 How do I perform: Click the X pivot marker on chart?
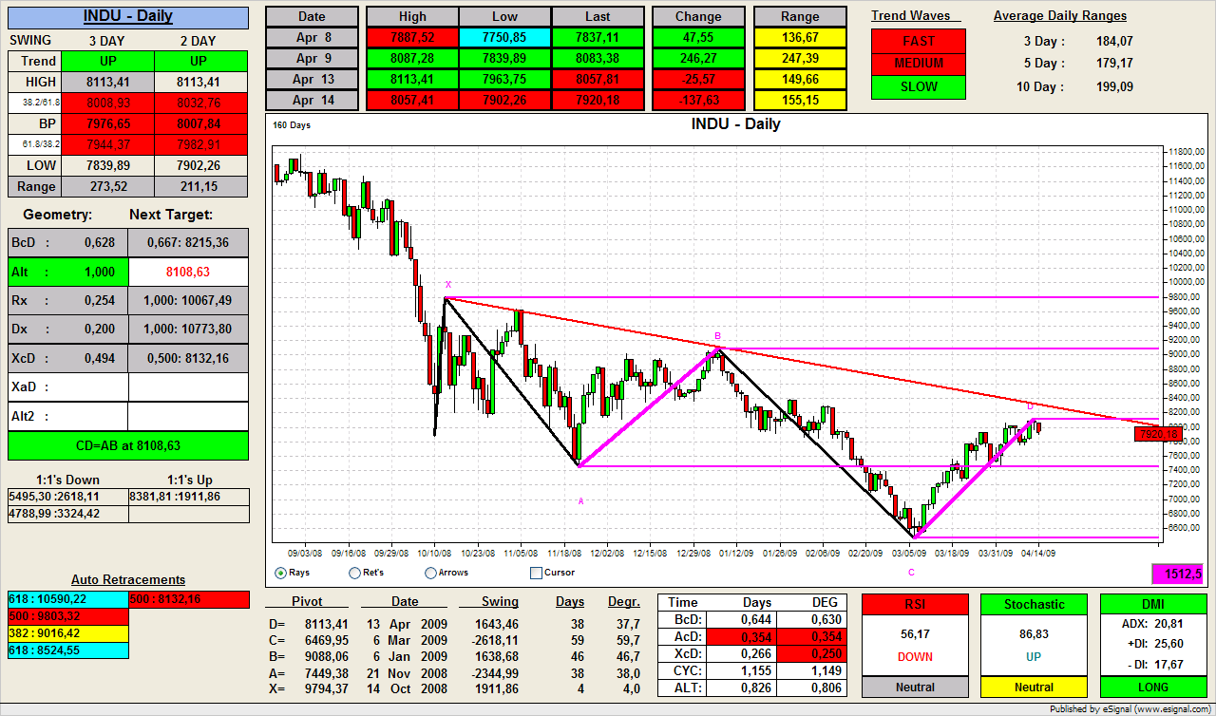pos(447,284)
